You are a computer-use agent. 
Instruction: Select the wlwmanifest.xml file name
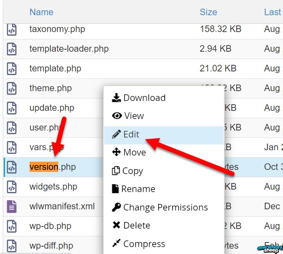(x=62, y=206)
